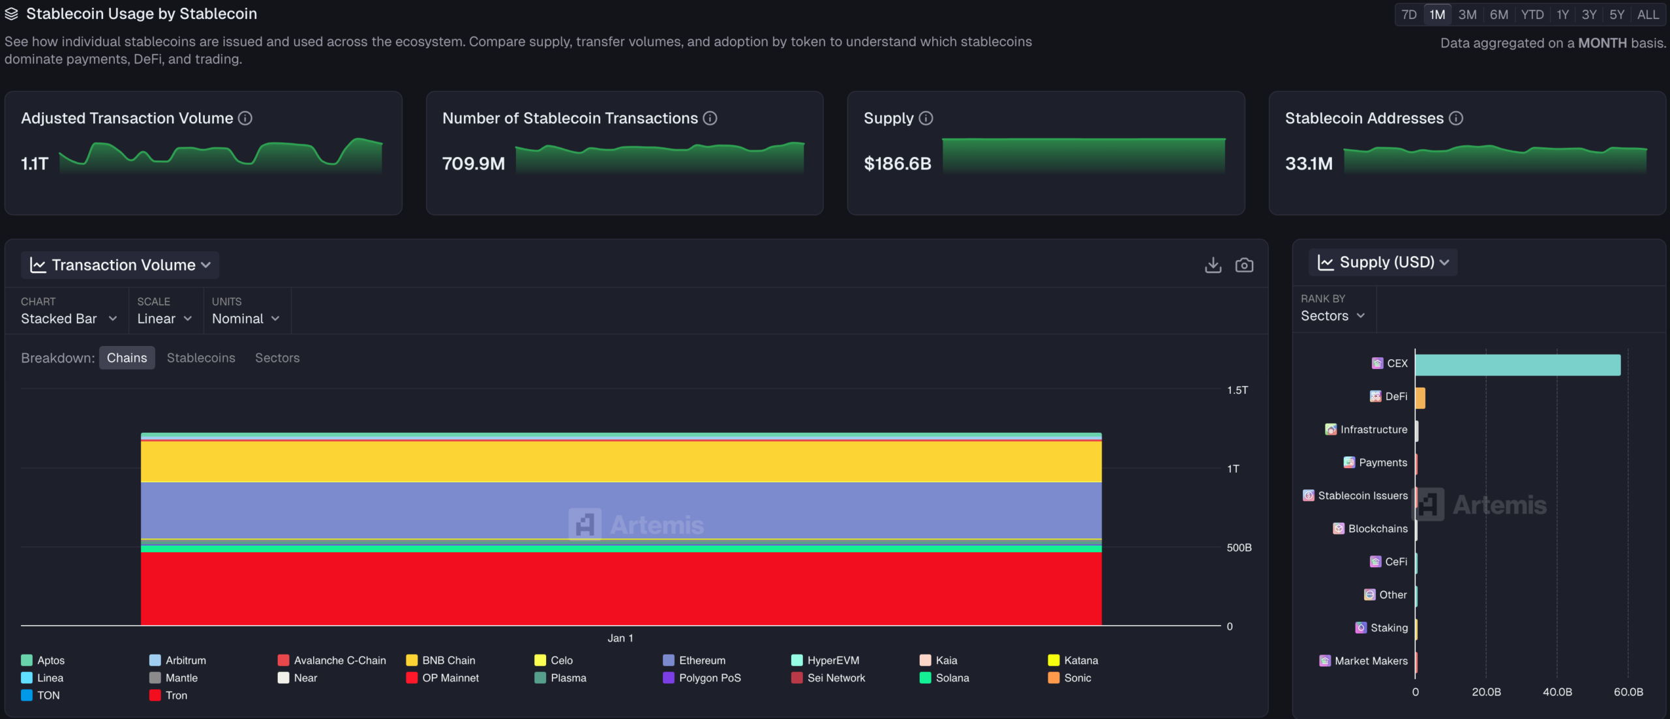Open the Transaction Volume metric dropdown
This screenshot has width=1670, height=719.
point(120,265)
